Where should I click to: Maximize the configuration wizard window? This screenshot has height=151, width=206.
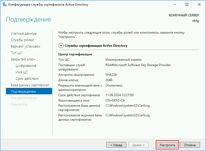click(x=187, y=5)
